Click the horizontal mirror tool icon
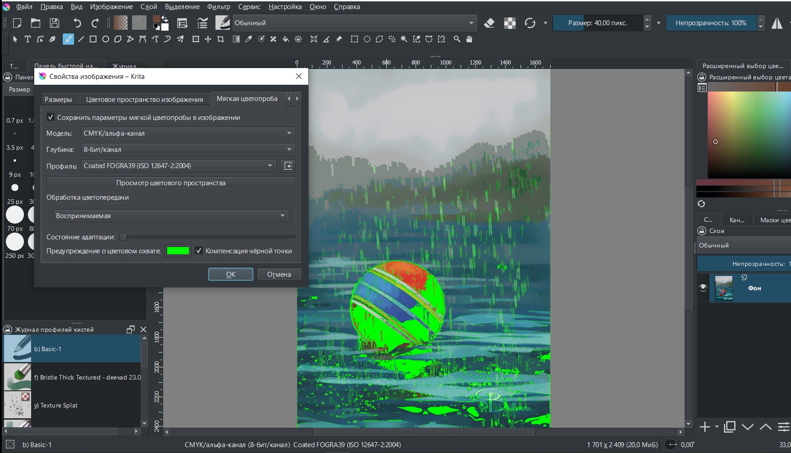The width and height of the screenshot is (791, 453). 777,23
